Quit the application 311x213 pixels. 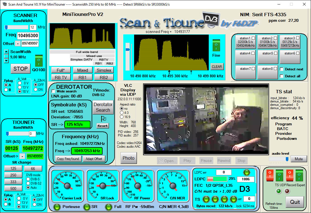[295, 202]
